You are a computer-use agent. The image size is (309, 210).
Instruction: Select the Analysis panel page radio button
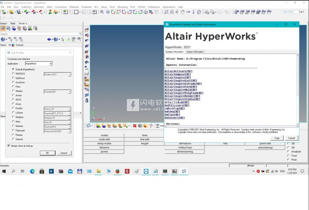pos(288,151)
